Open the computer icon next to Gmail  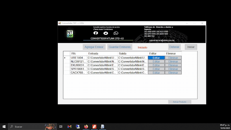coord(78,127)
